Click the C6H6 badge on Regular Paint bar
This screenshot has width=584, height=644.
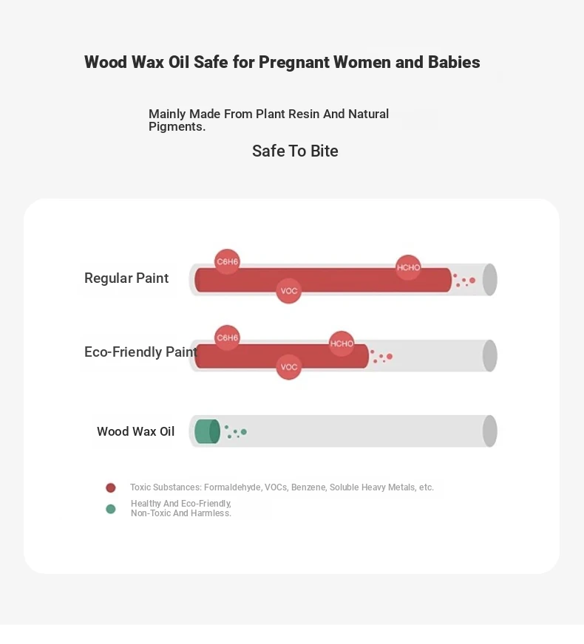tap(227, 261)
